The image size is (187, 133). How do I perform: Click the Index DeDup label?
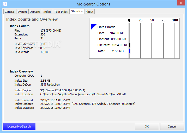point(23,84)
